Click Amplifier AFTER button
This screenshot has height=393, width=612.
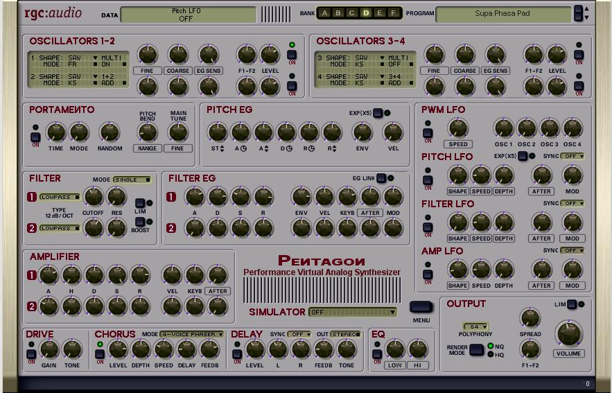(218, 291)
